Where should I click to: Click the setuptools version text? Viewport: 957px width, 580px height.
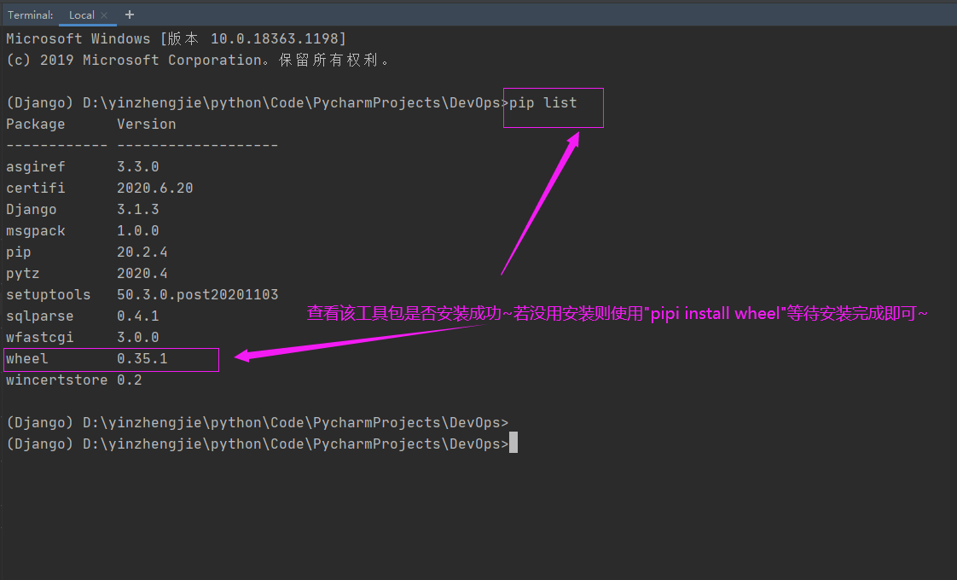(197, 294)
